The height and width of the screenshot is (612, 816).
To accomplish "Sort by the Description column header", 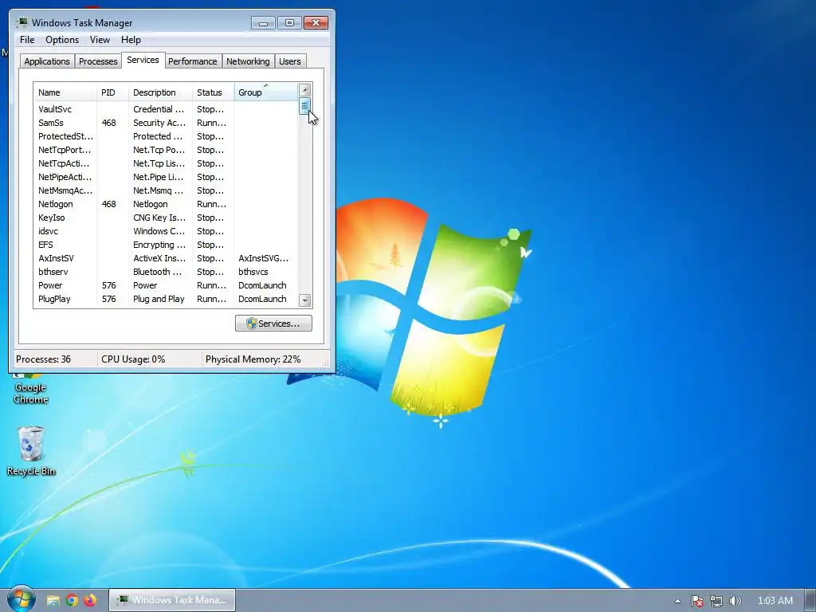I will pyautogui.click(x=160, y=92).
